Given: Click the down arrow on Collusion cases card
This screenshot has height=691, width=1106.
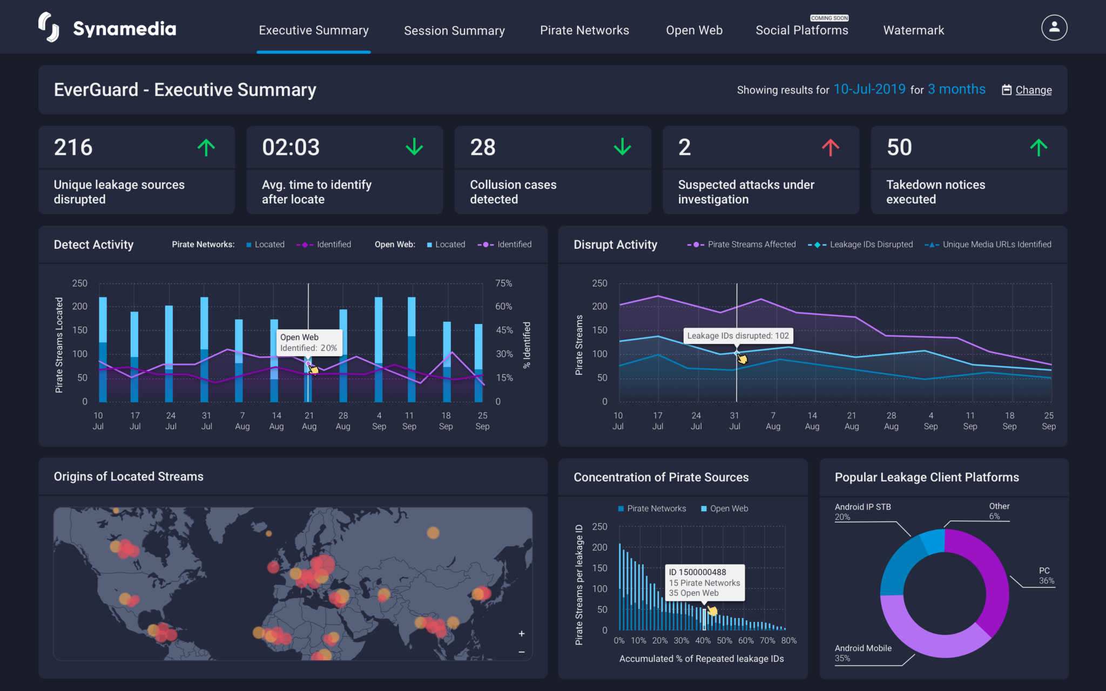Looking at the screenshot, I should coord(622,147).
